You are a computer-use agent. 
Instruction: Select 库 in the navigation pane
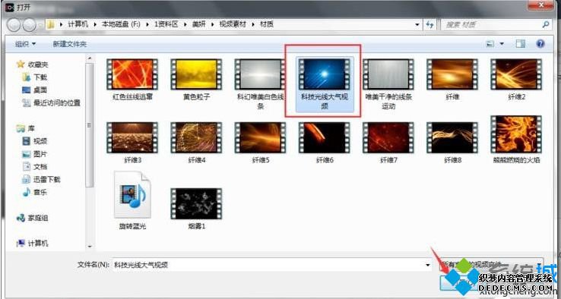tap(26, 128)
